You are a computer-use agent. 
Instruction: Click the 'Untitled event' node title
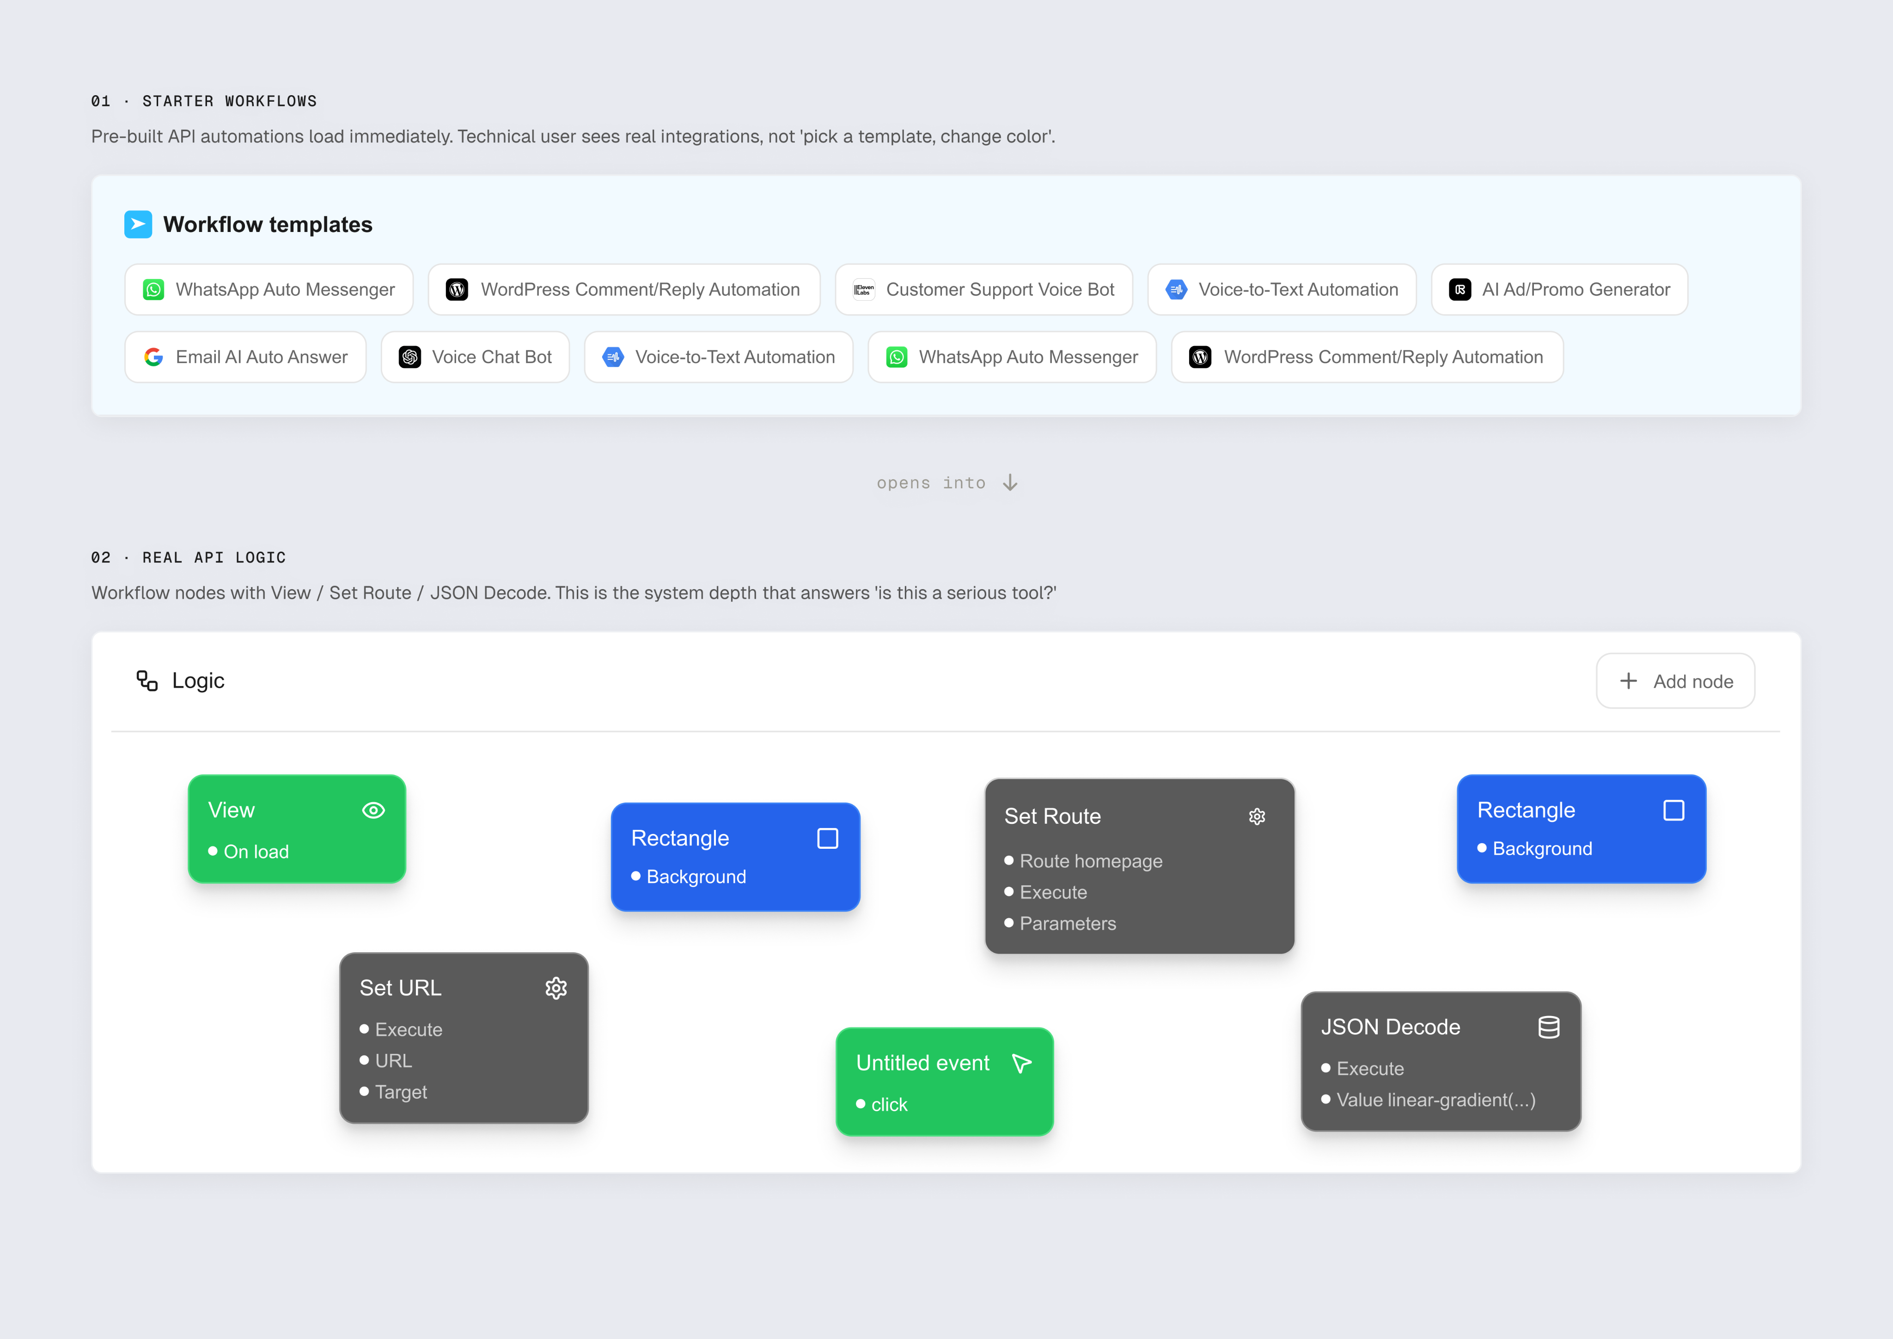(x=922, y=1063)
